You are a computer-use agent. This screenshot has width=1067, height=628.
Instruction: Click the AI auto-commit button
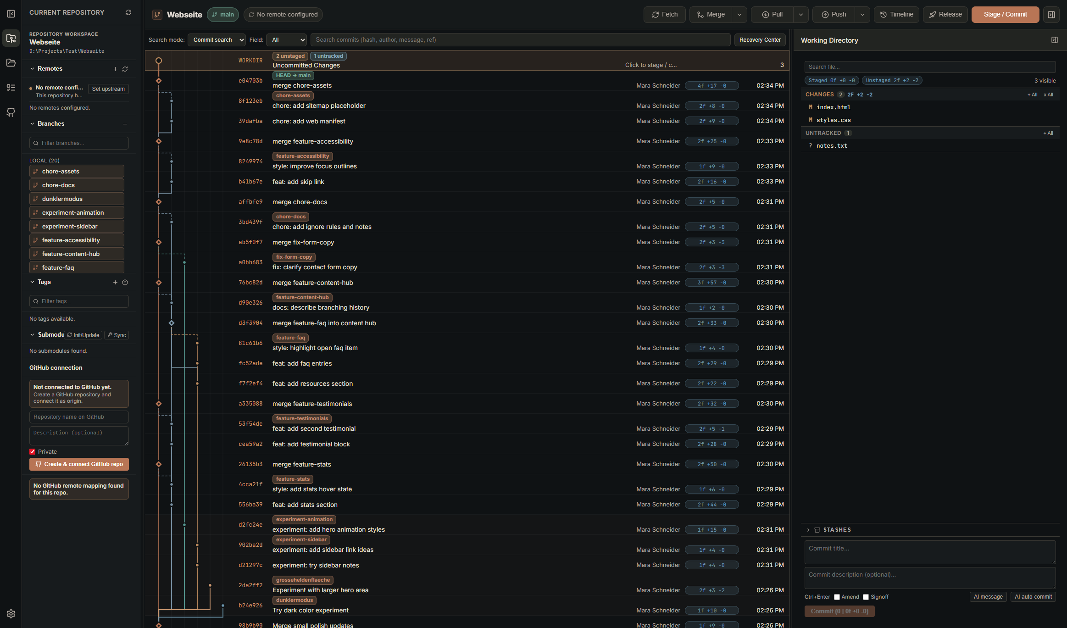click(x=1033, y=597)
